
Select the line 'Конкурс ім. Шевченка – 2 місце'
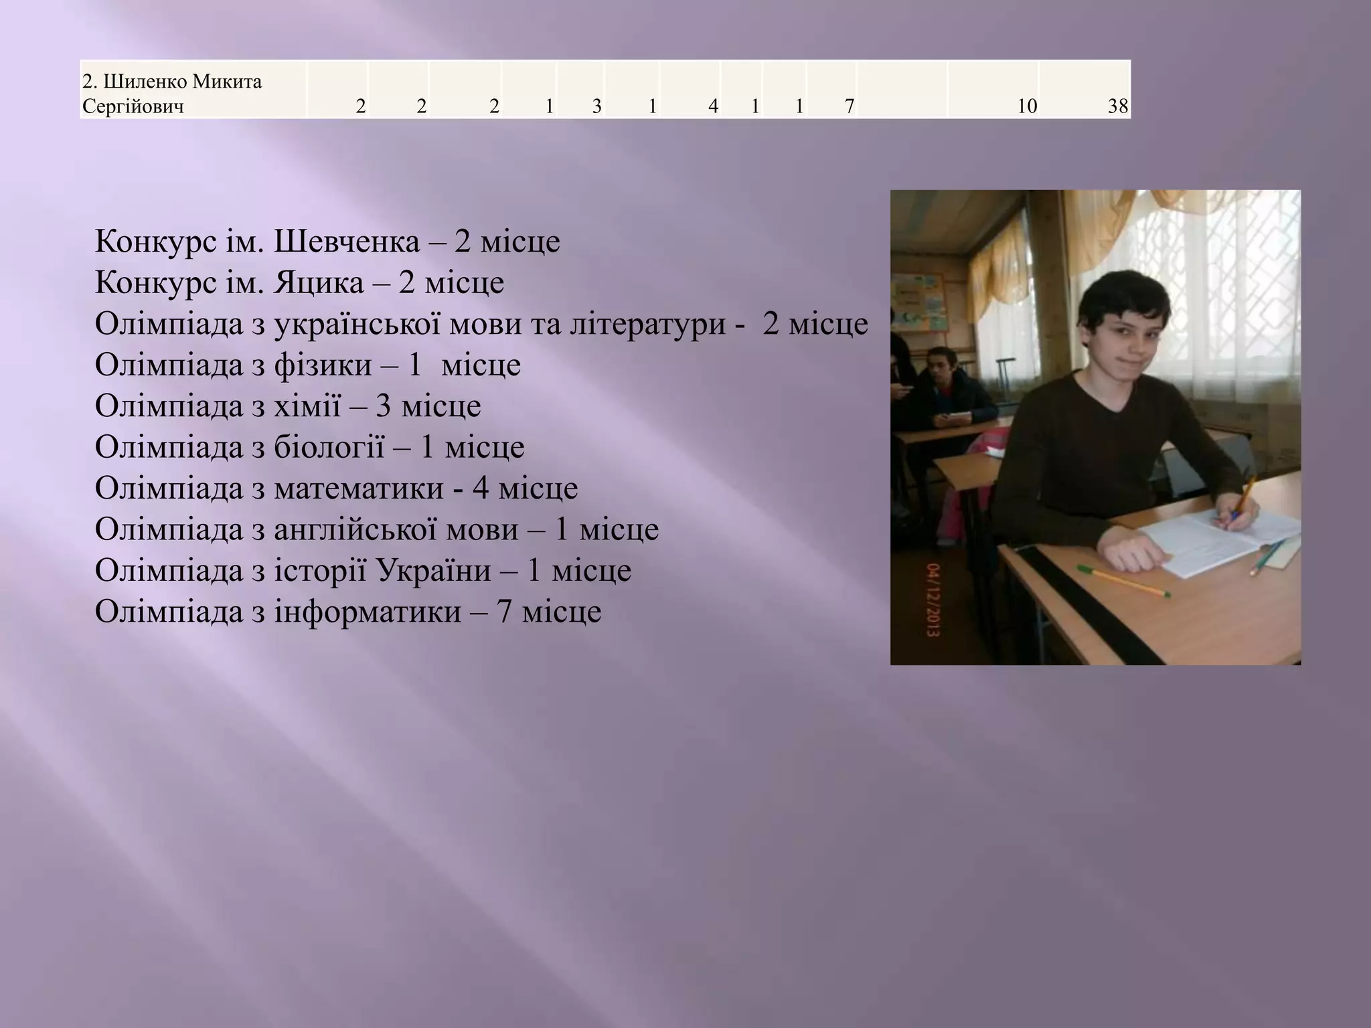(x=327, y=242)
